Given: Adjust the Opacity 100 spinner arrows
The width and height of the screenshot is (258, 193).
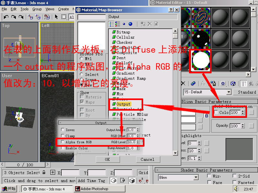Looking at the screenshot, I should click(243, 126).
